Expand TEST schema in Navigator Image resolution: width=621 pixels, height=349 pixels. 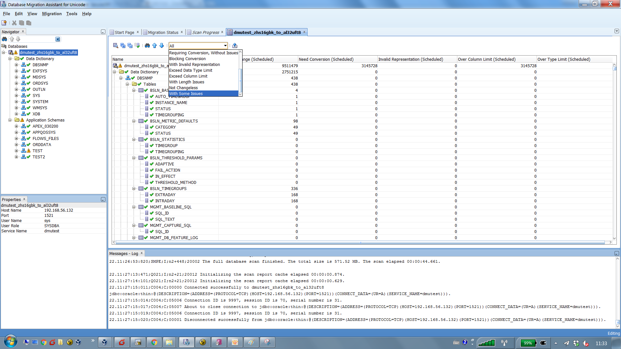(16, 151)
